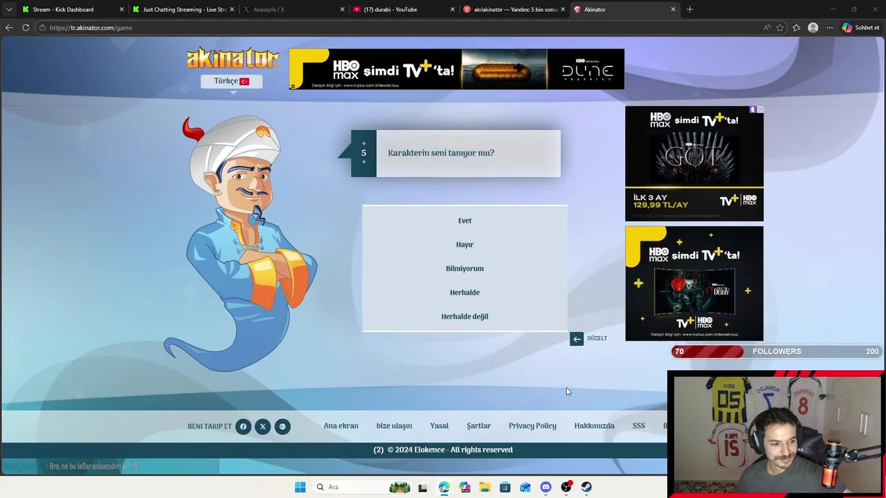Click the Sohbet et Copilot button
Screen dimensions: 886x498
tap(861, 28)
